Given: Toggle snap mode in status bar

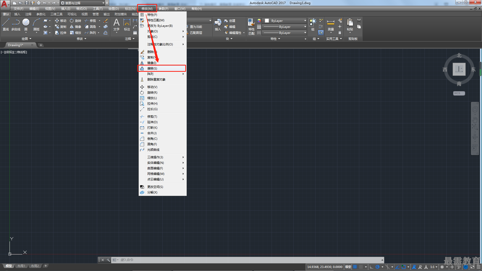Looking at the screenshot, I should [x=361, y=267].
